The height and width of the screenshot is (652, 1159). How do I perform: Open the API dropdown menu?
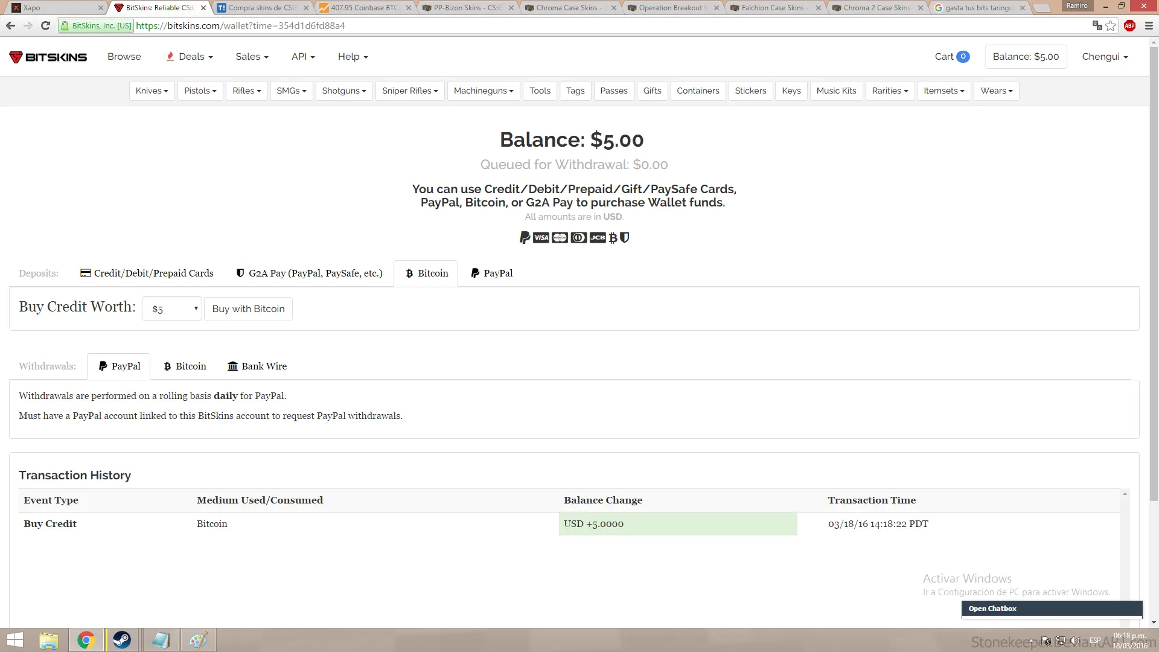(x=303, y=57)
